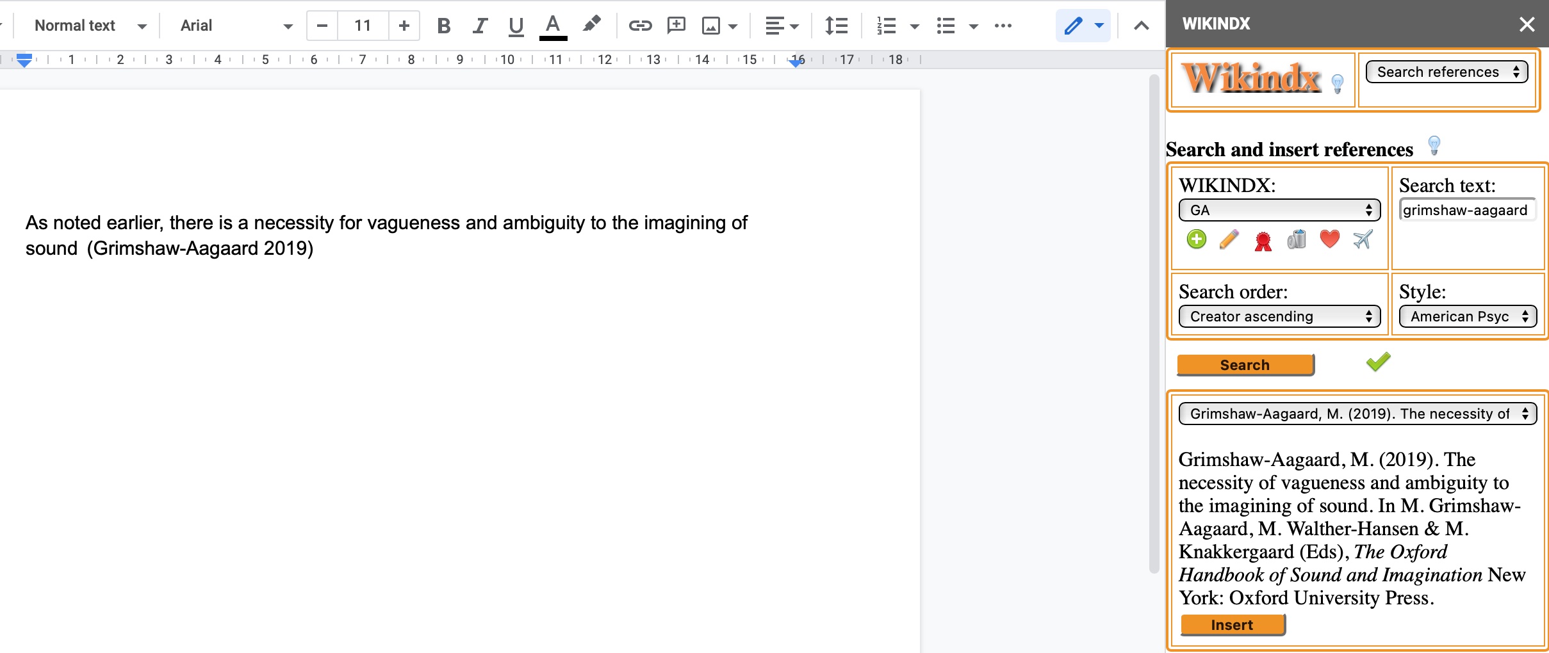Screen dimensions: 1549x653
Task: Expand numbered list style options
Action: (915, 26)
